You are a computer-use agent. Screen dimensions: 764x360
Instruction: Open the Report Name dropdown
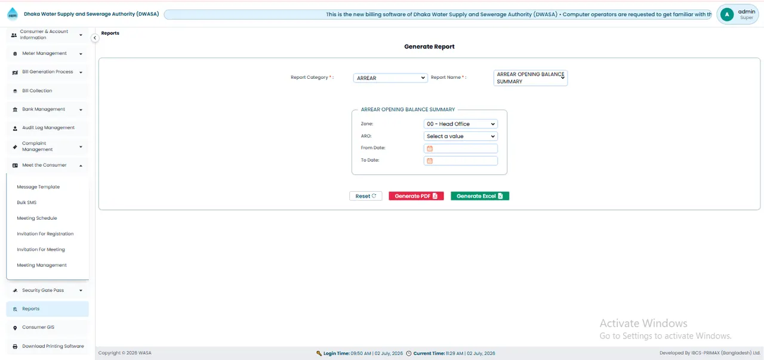click(531, 78)
